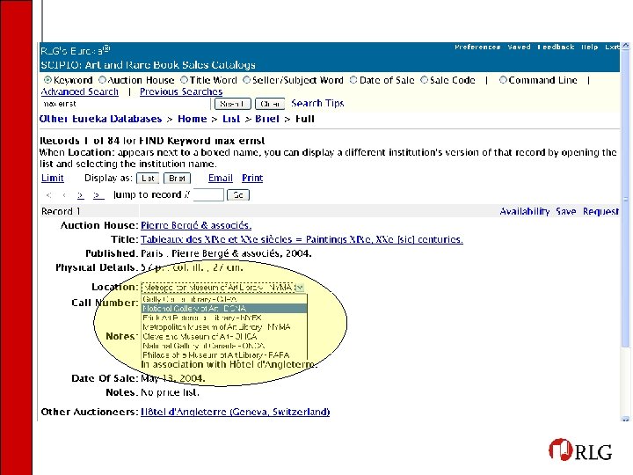Display records as List
Viewport: 633px width, 475px height.
pyautogui.click(x=148, y=178)
